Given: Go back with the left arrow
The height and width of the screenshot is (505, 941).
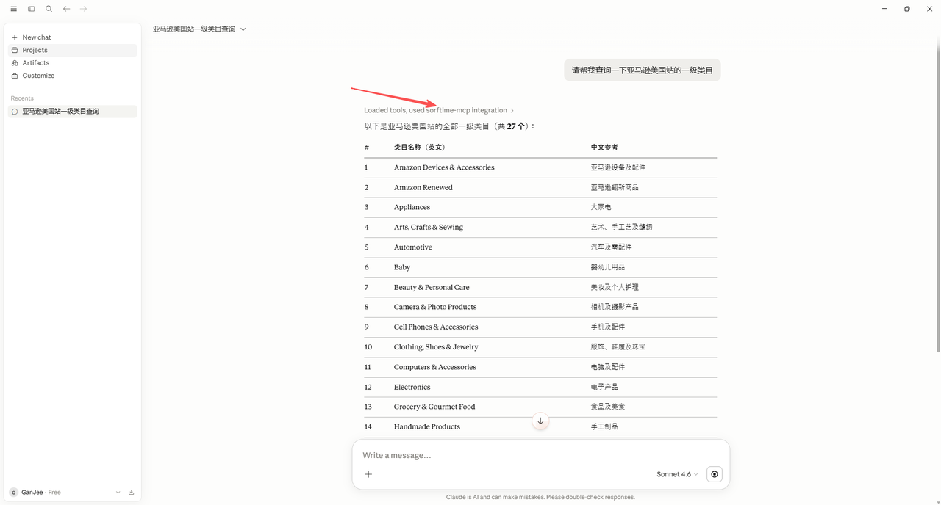Looking at the screenshot, I should pyautogui.click(x=66, y=9).
